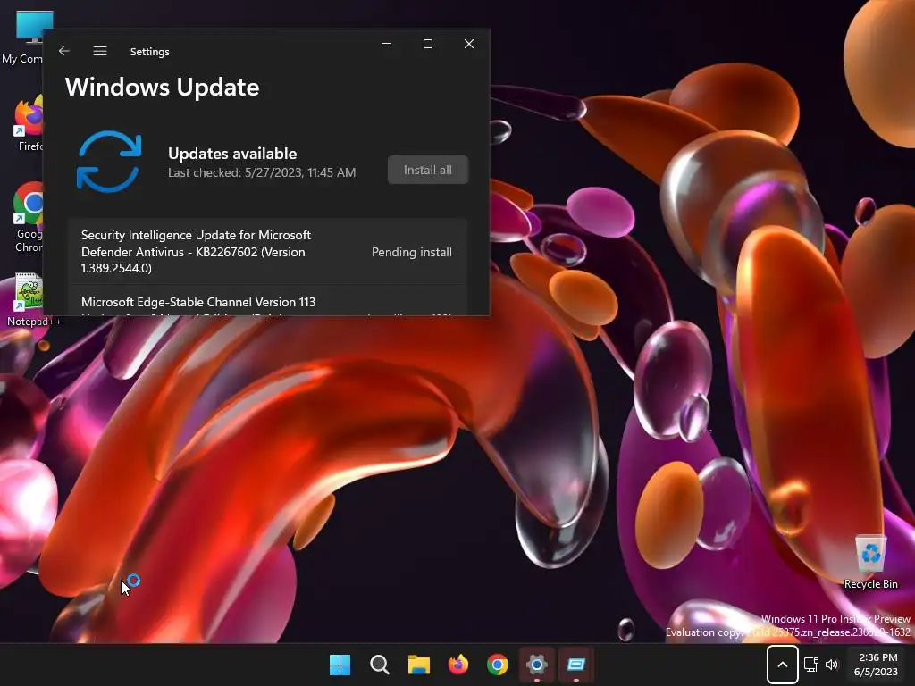Select the My Computer desktop icon
915x686 pixels.
[24, 36]
